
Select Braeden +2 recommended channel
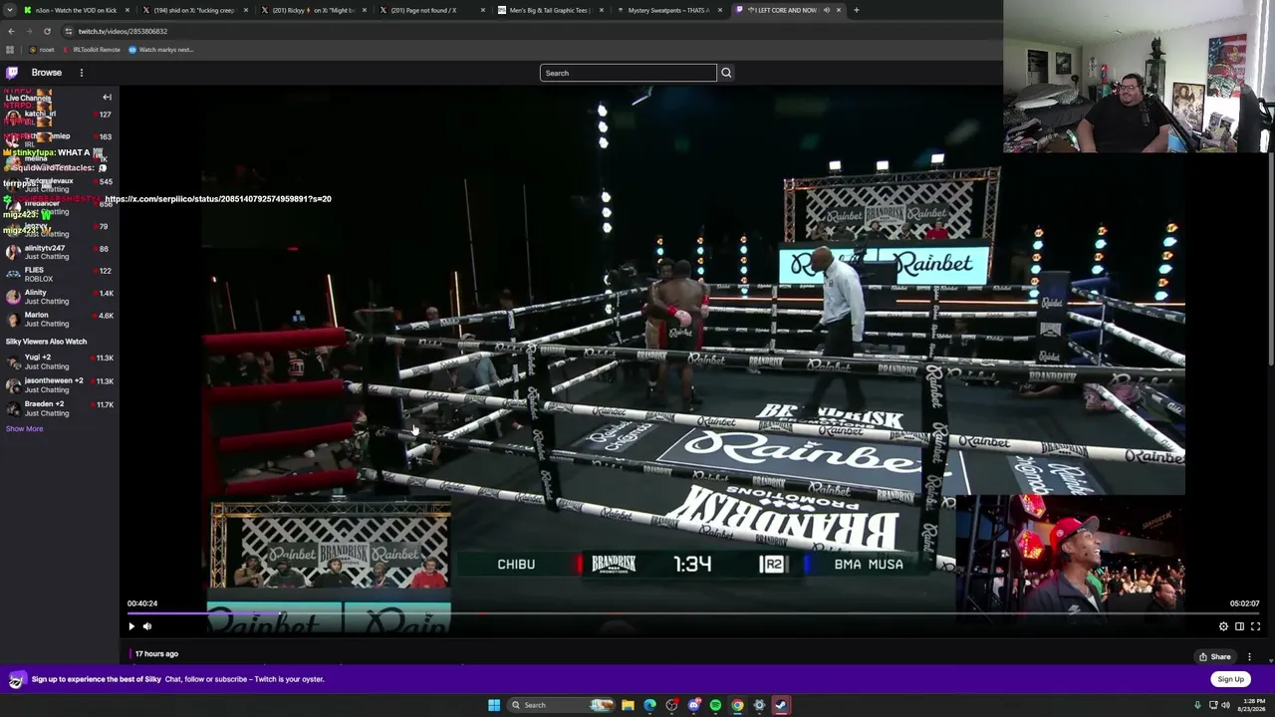pyautogui.click(x=60, y=408)
